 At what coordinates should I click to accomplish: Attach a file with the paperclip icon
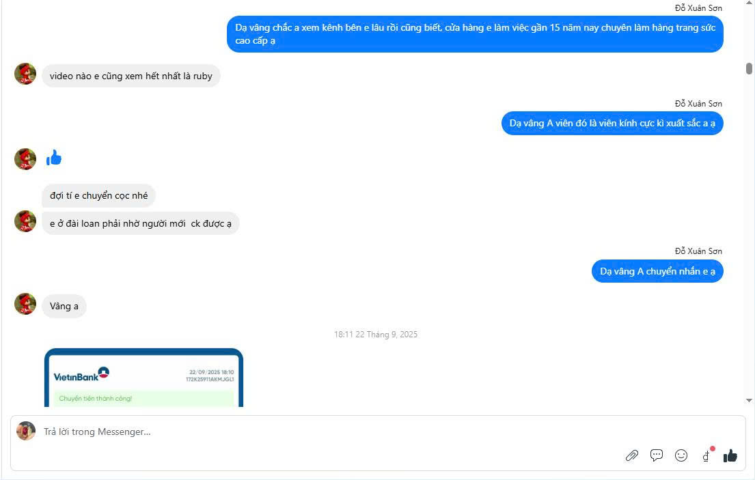tap(632, 455)
